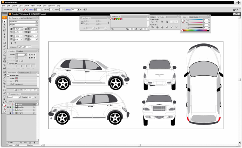
Task: Select the Paintbrush tool
Action: tap(4, 46)
